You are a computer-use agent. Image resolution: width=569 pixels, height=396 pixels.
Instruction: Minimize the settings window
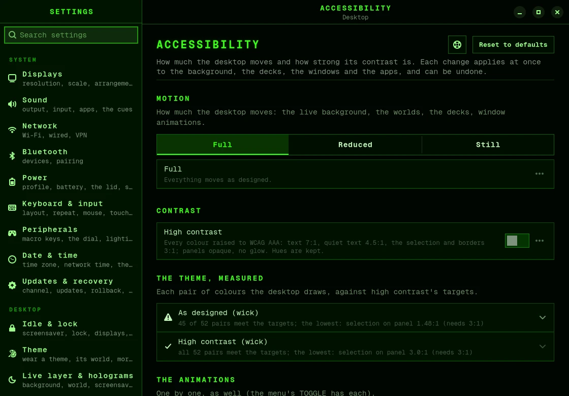[520, 12]
